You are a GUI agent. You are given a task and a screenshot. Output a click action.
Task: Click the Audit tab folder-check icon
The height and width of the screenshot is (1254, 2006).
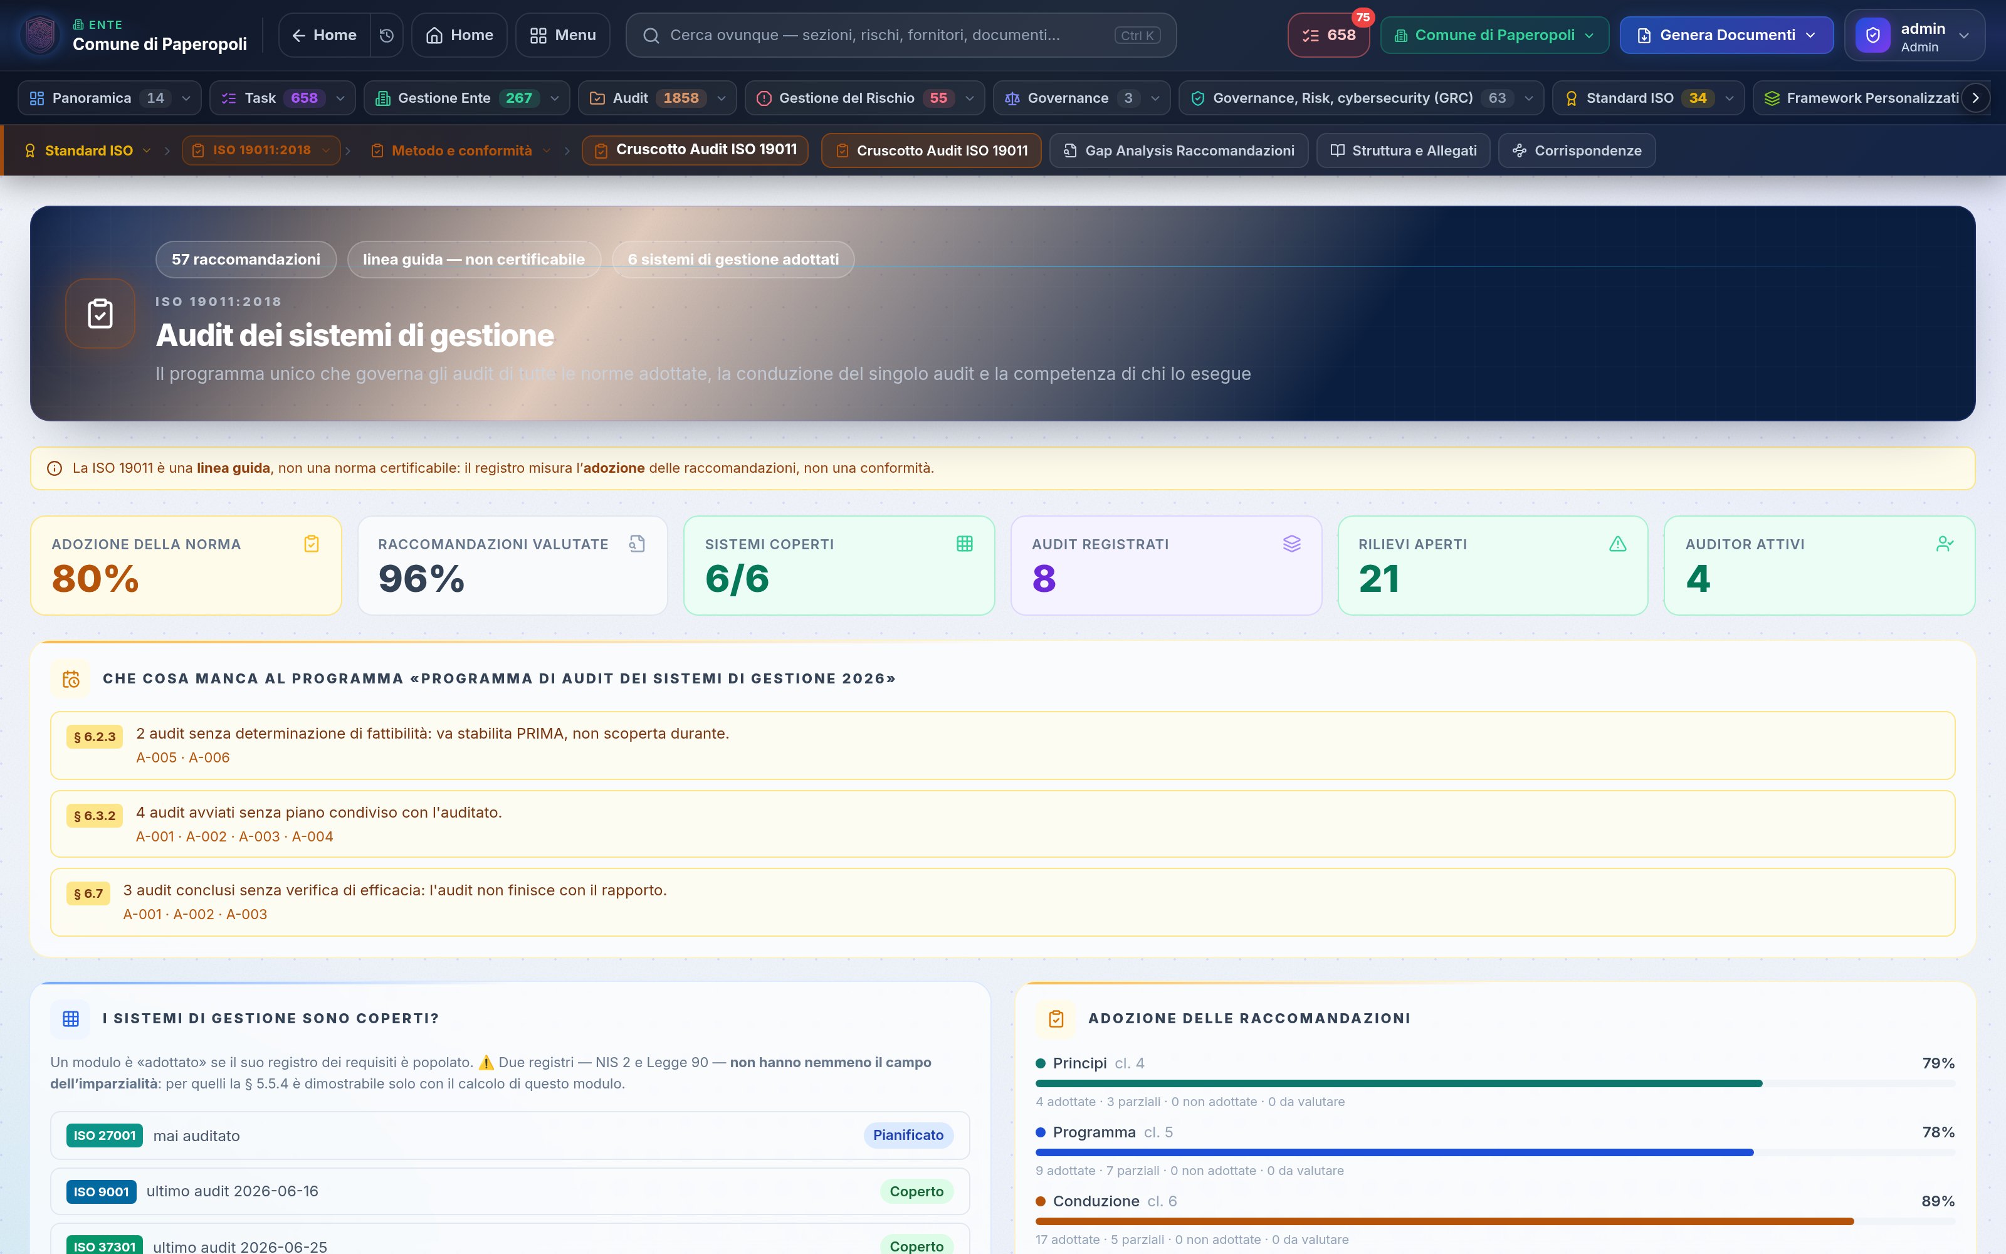pyautogui.click(x=597, y=98)
